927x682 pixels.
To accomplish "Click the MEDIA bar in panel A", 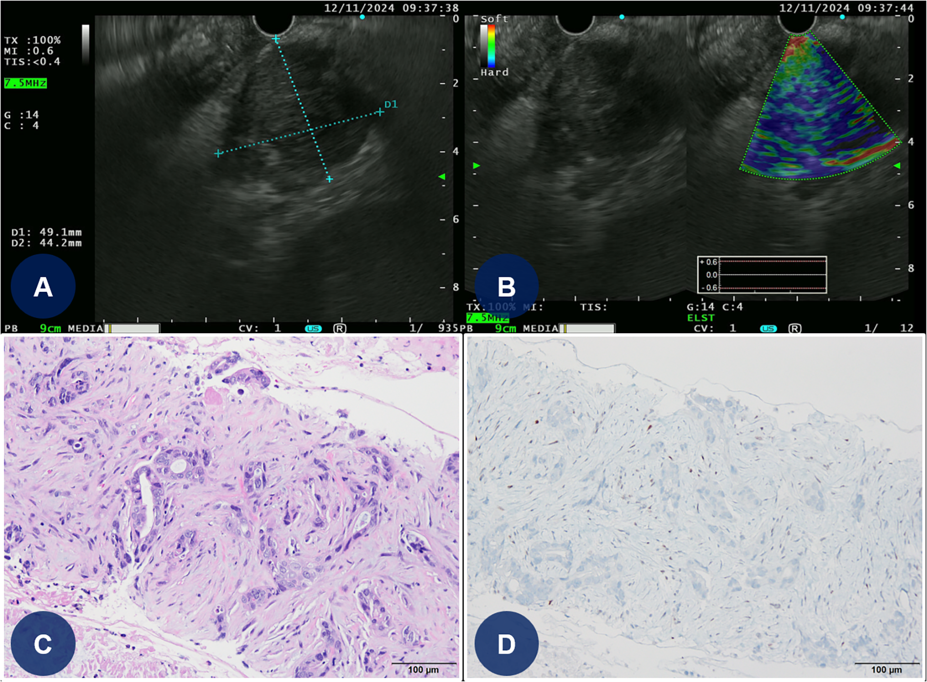I will coord(132,328).
